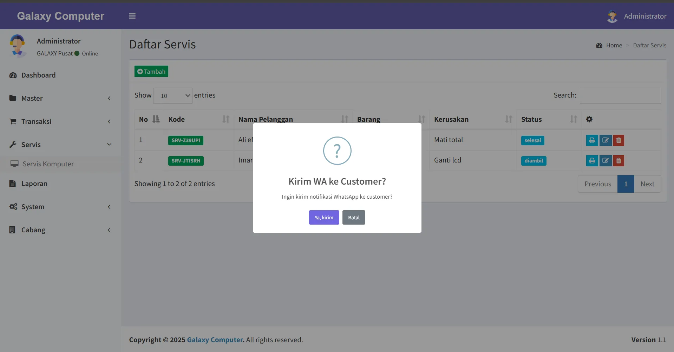The image size is (674, 352).
Task: Select page 1 in pagination
Action: click(x=626, y=184)
